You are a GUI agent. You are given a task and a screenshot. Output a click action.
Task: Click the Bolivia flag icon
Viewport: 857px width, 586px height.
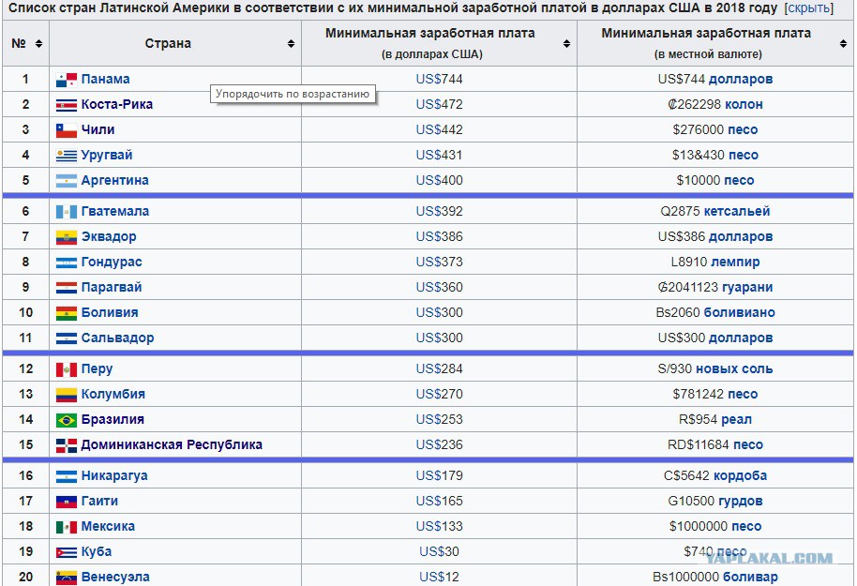coord(67,313)
